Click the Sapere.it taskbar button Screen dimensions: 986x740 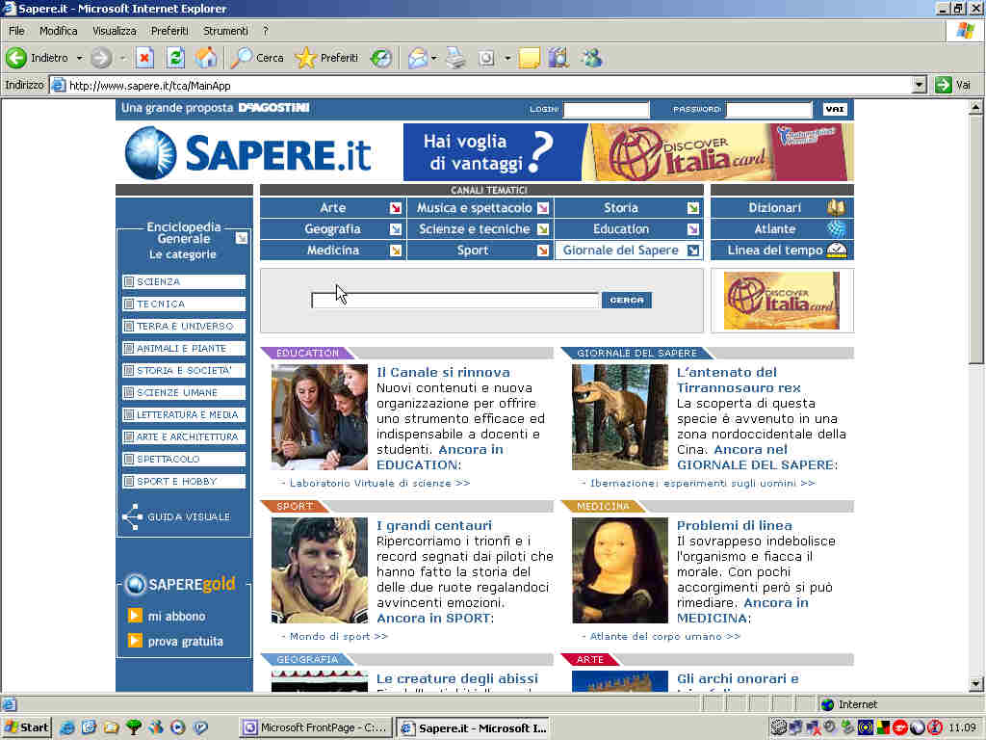(474, 728)
